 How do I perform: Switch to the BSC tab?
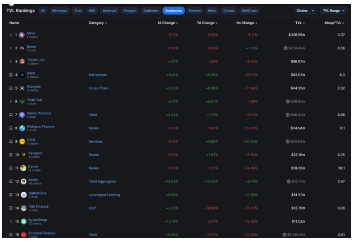[92, 11]
